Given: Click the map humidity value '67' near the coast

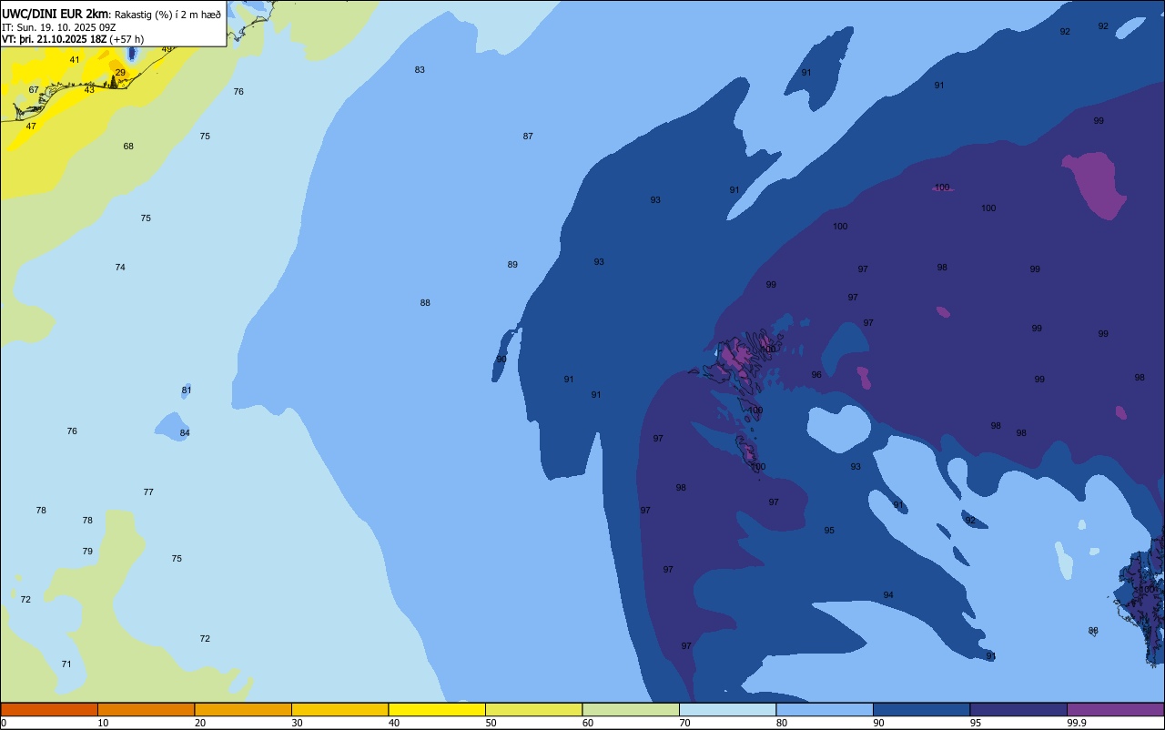Looking at the screenshot, I should [34, 90].
